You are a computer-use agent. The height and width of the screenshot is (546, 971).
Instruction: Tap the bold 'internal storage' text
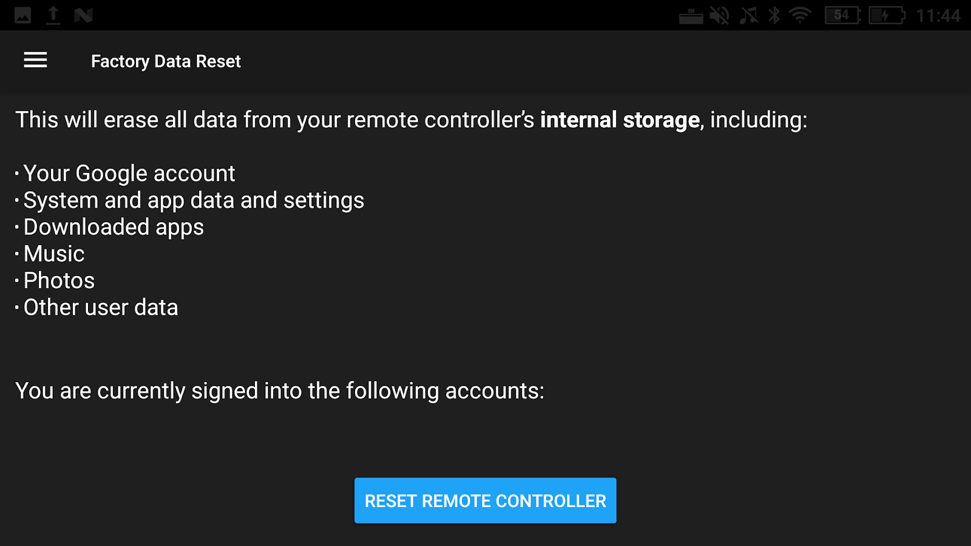620,120
